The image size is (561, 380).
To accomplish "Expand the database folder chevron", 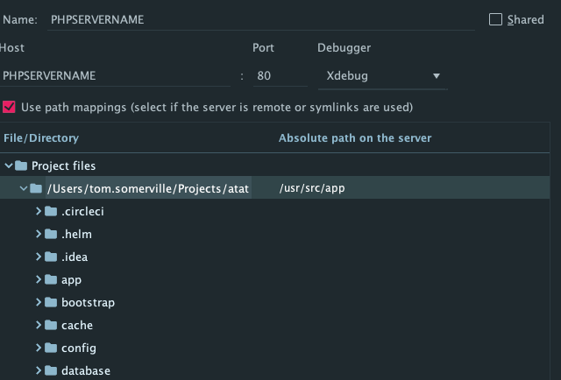I will coord(39,370).
